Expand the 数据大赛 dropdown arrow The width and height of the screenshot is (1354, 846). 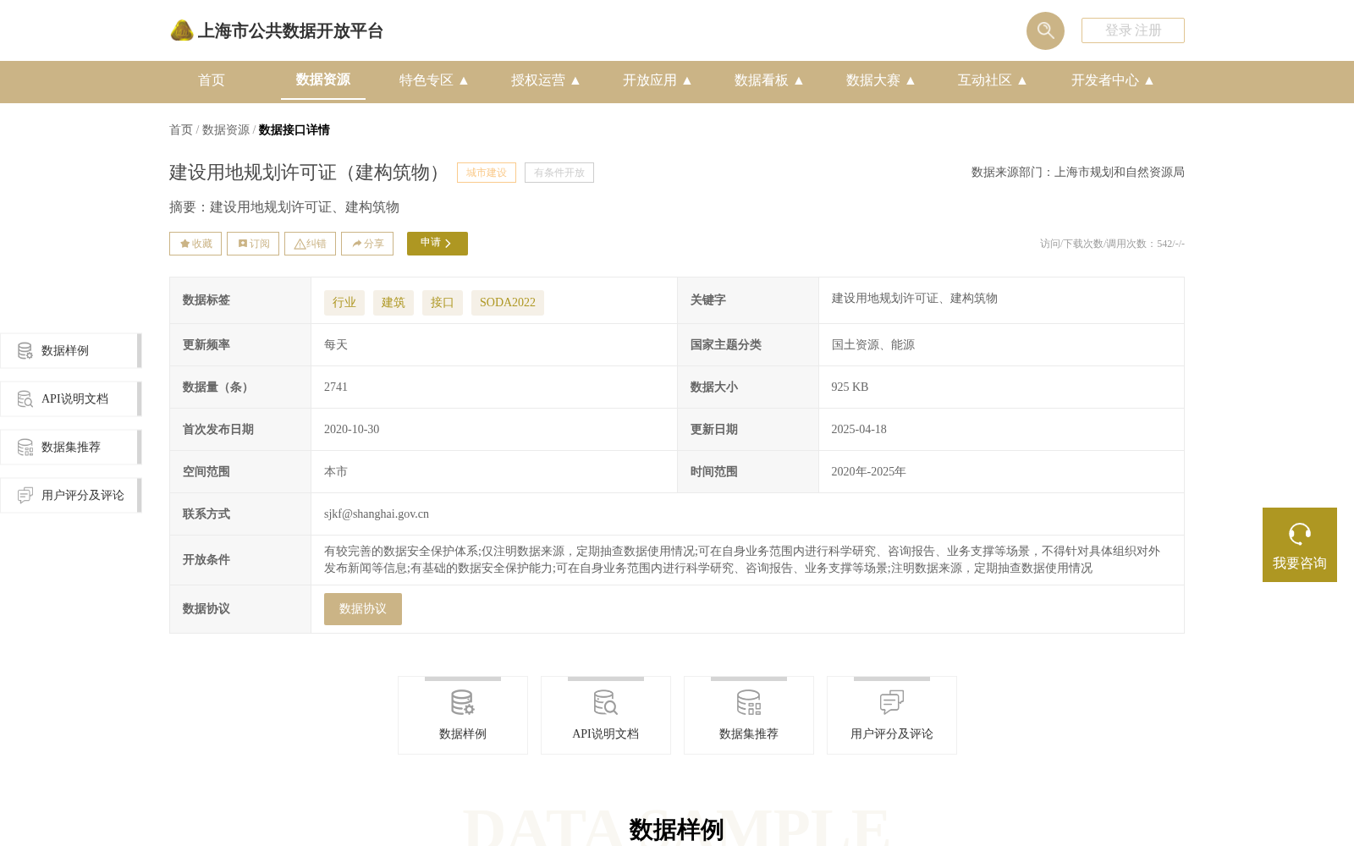point(911,80)
